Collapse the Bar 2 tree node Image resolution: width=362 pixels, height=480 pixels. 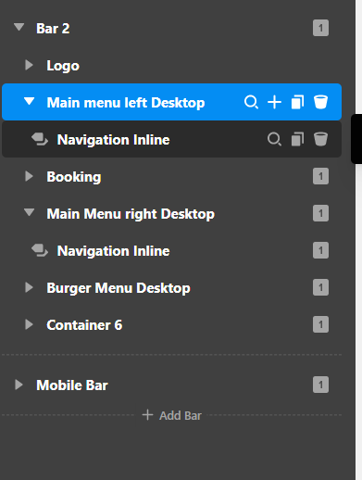pos(19,27)
